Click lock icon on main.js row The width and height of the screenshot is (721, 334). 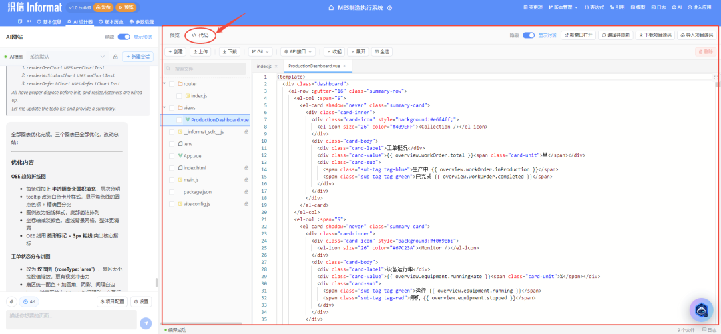(246, 179)
